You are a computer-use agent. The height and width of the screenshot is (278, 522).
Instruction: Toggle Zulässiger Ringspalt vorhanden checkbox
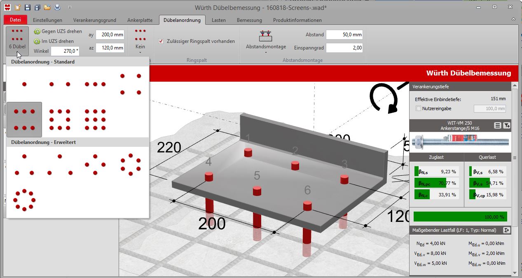coord(161,41)
